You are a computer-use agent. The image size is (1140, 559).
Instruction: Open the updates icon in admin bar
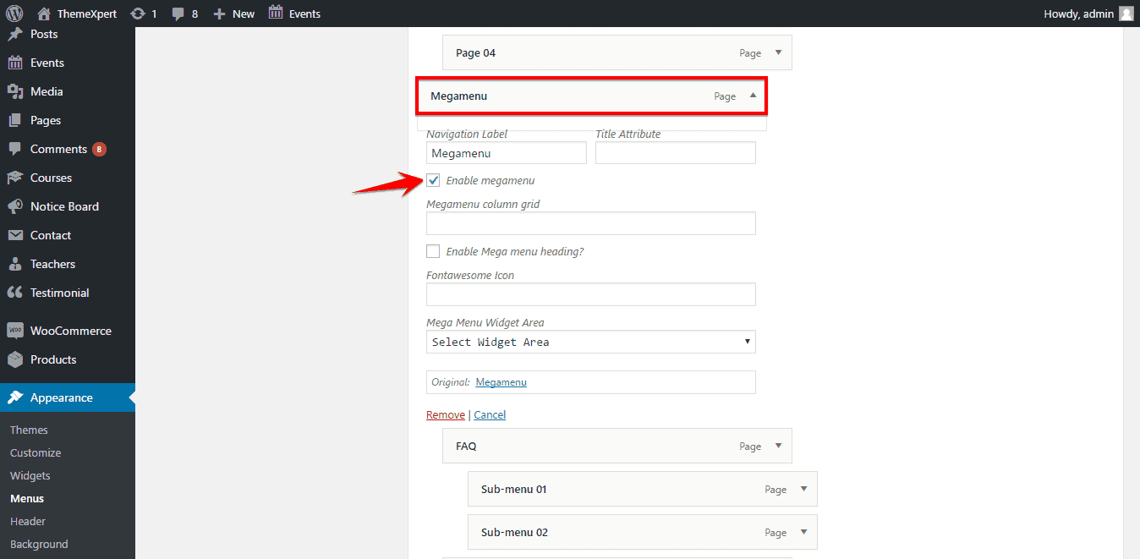coord(138,14)
